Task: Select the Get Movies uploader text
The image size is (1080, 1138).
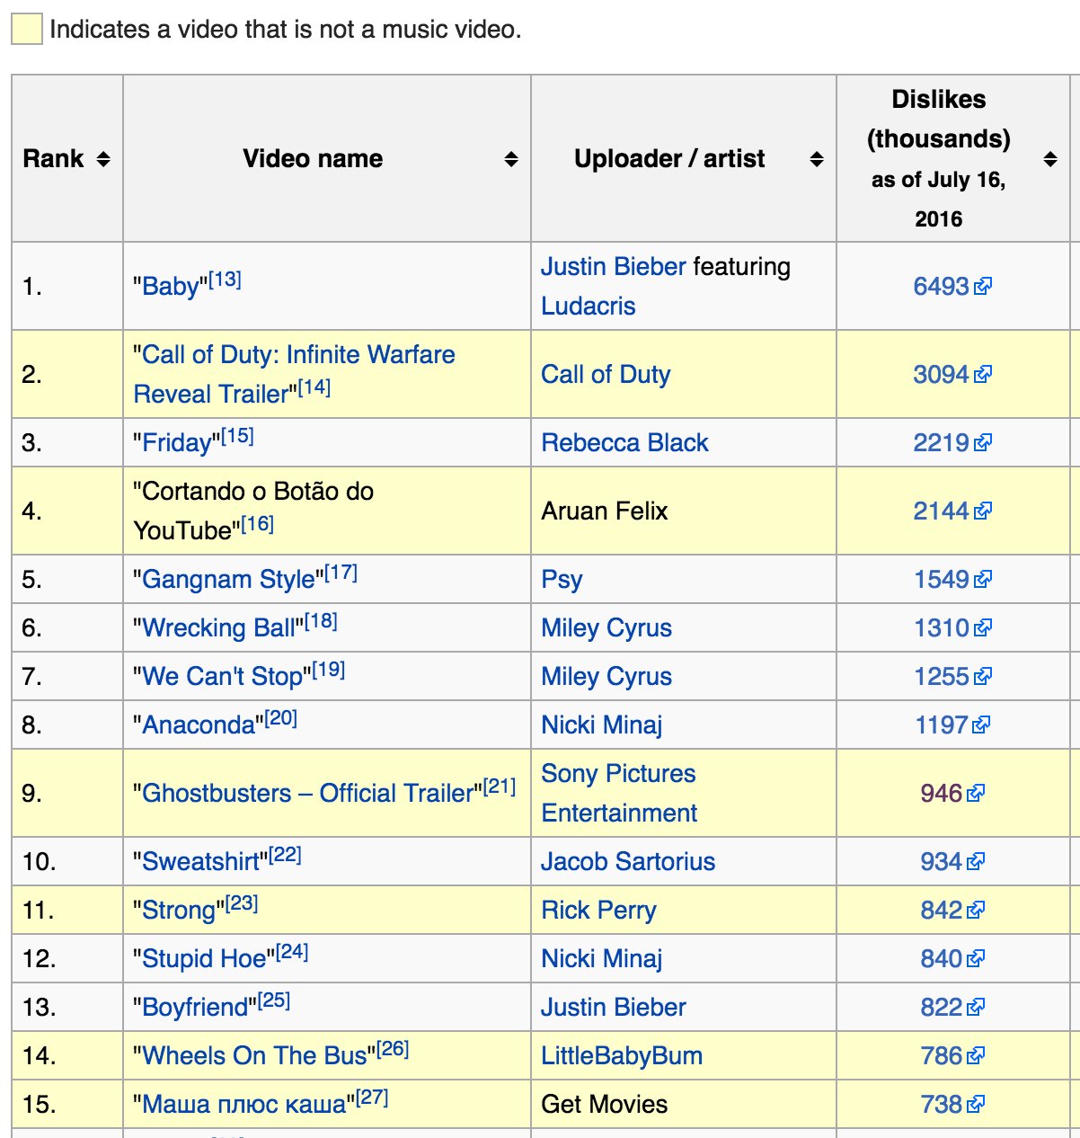Action: pyautogui.click(x=605, y=1105)
